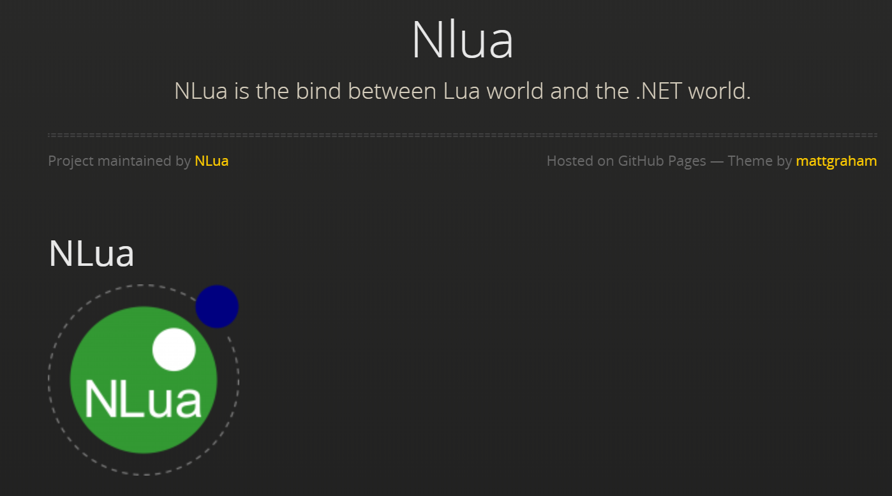This screenshot has width=892, height=496.
Task: Click the dark blue circle in the logo
Action: (x=217, y=307)
